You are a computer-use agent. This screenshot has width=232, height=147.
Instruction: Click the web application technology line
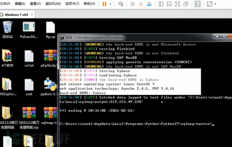[117, 89]
